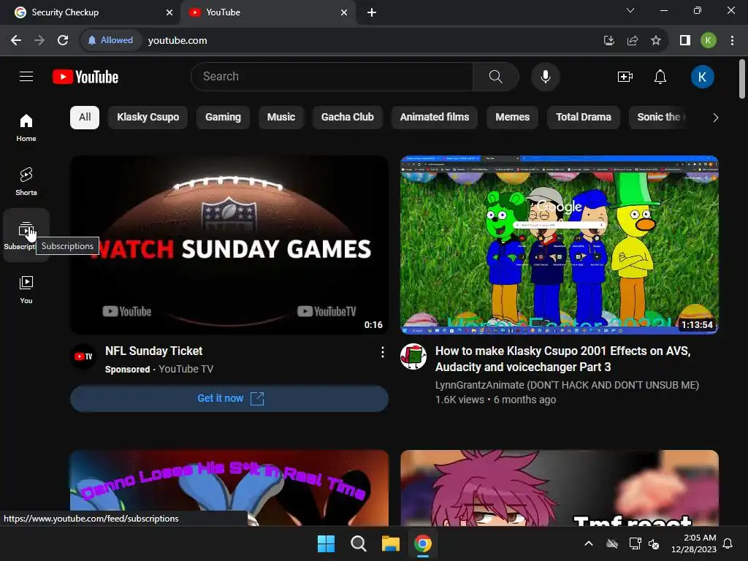The image size is (748, 561).
Task: Click the YouTube TV channel avatar
Action: pos(83,356)
